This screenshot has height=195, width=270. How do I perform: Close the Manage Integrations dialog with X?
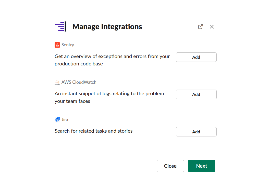(212, 27)
